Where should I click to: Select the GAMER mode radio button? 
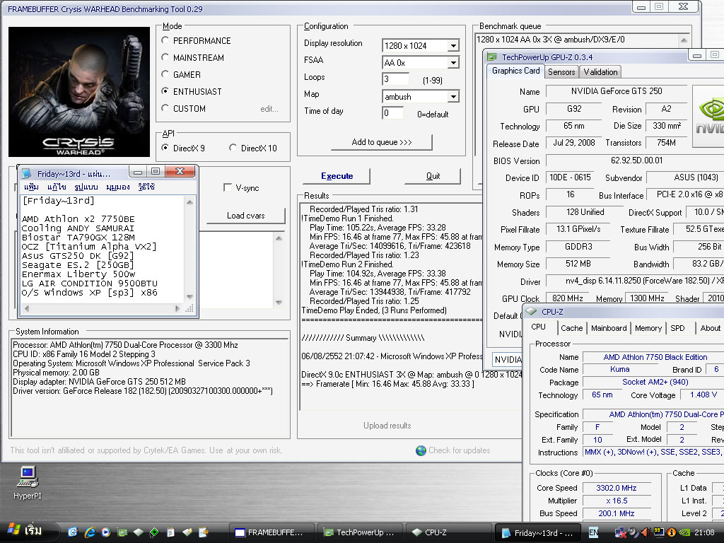(165, 75)
